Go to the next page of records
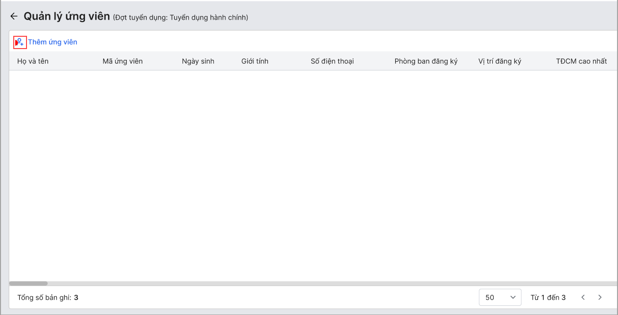 click(x=600, y=297)
